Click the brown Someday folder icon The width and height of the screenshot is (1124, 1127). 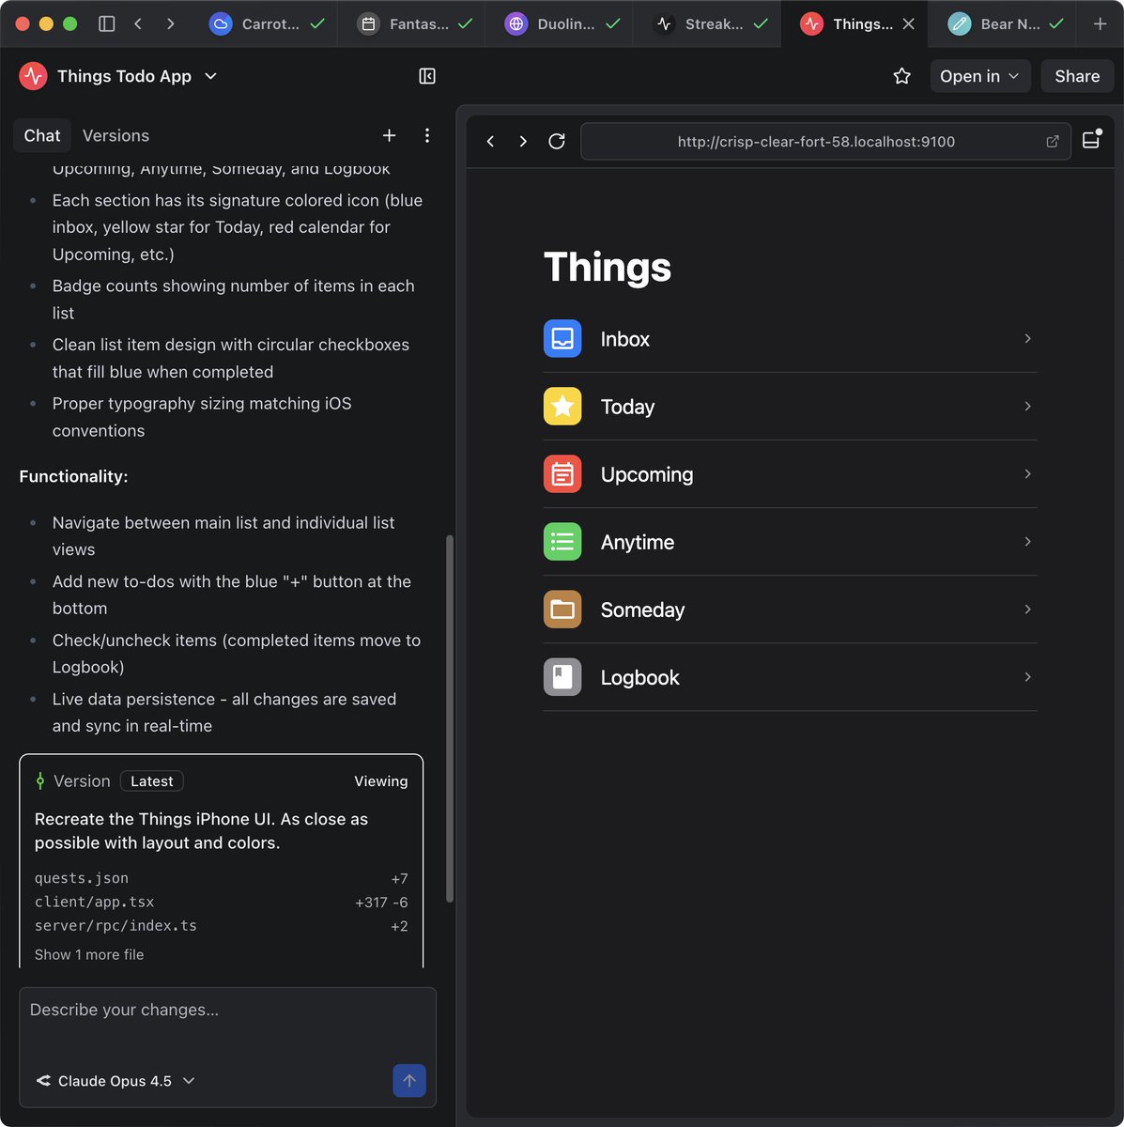(x=562, y=609)
